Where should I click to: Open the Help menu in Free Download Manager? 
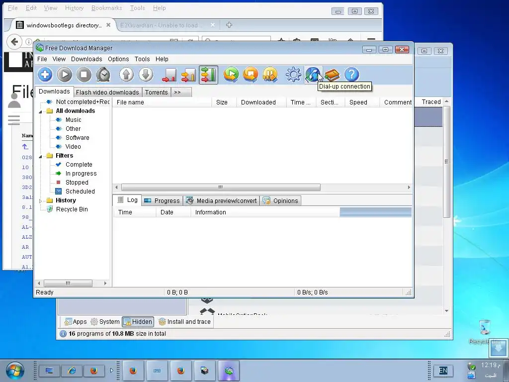point(162,59)
